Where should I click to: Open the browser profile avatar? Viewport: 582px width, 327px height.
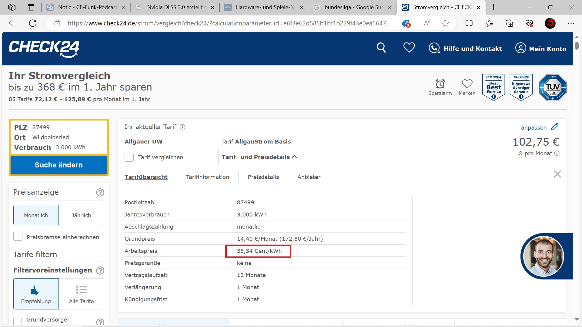click(550, 23)
